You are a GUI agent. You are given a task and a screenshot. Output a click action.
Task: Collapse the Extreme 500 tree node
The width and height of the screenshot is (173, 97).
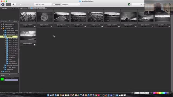click(1, 28)
